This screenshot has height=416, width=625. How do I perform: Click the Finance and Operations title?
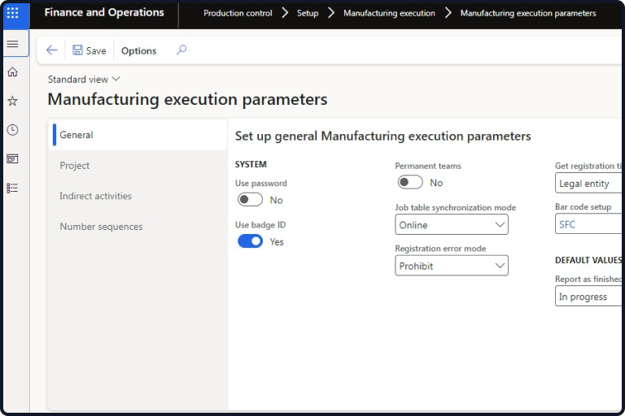104,12
